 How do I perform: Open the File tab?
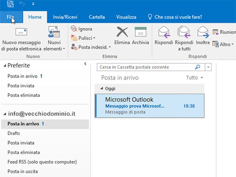tap(11, 17)
